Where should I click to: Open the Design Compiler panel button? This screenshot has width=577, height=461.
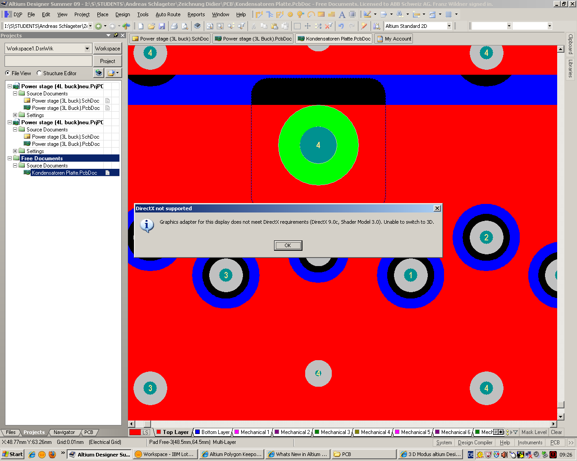tap(475, 443)
